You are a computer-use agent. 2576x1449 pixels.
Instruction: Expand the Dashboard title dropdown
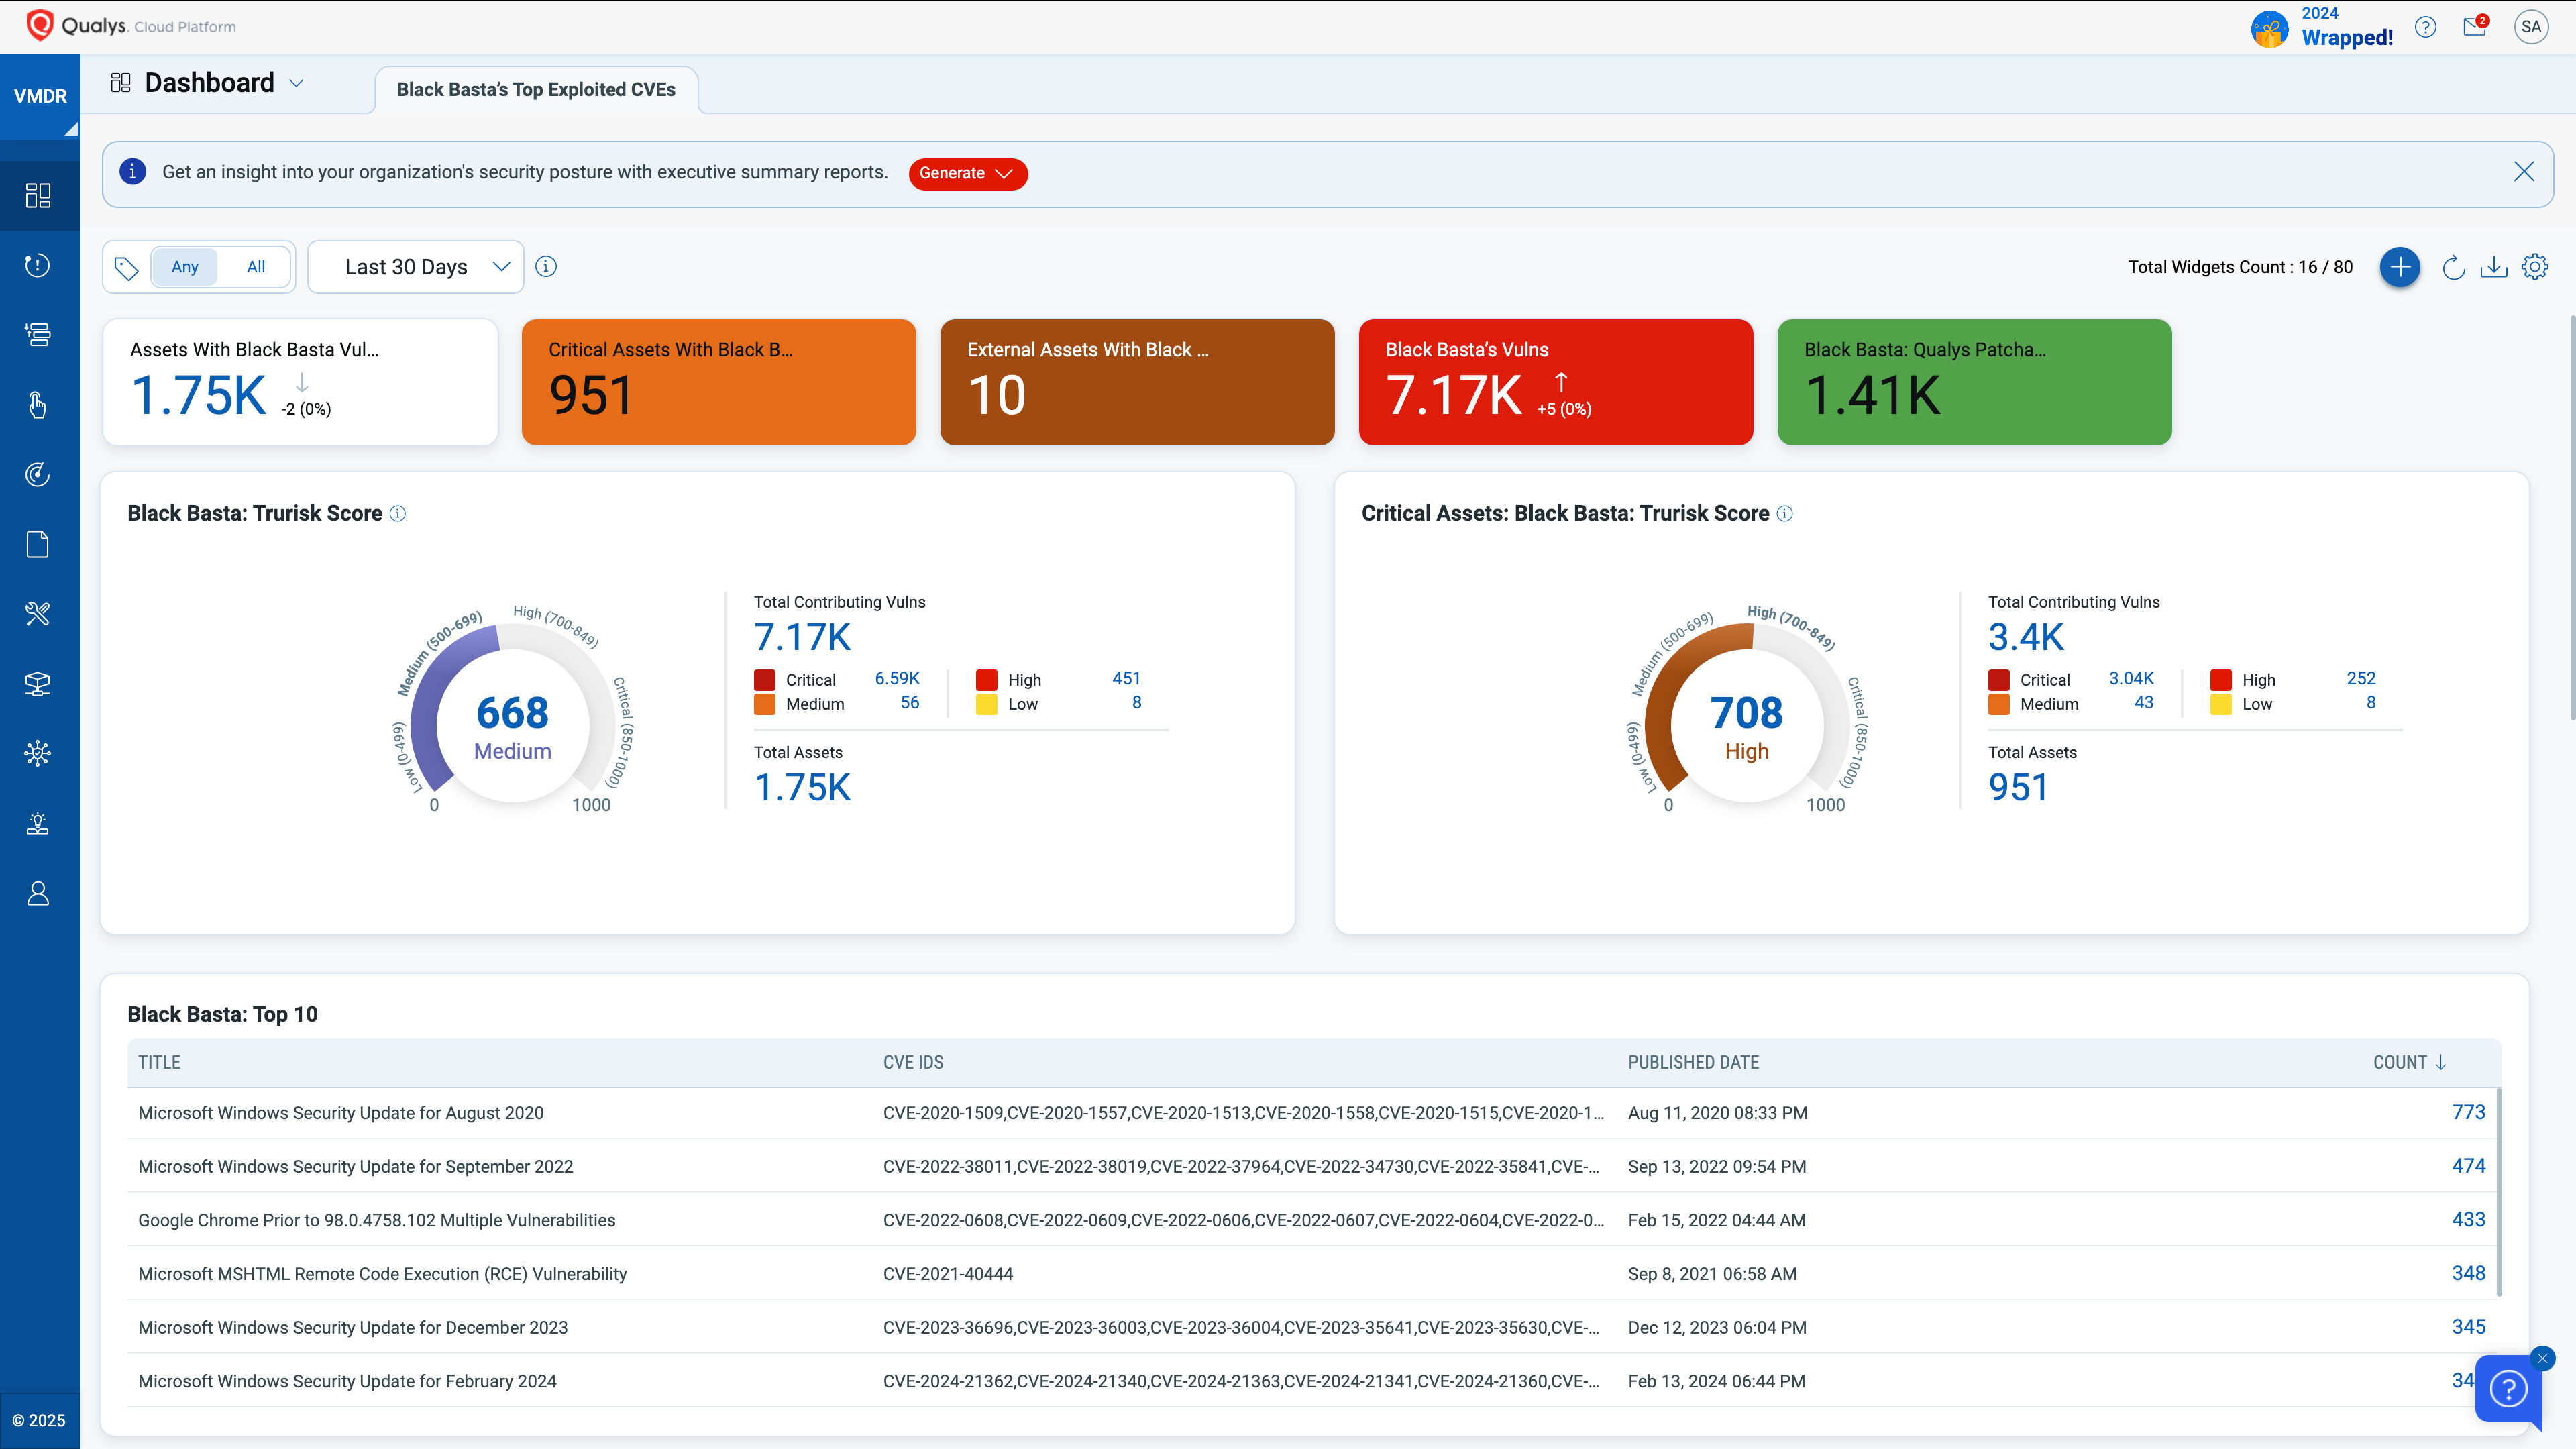(x=296, y=83)
